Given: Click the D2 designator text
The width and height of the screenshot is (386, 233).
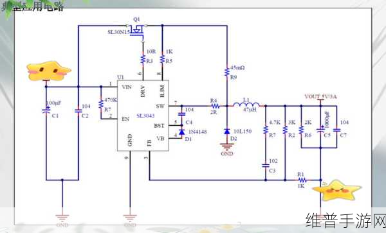Looking at the screenshot, I should pos(234,139).
